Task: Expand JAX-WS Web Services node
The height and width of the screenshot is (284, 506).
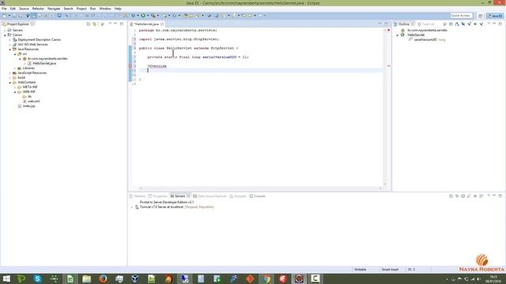Action: [x=9, y=44]
